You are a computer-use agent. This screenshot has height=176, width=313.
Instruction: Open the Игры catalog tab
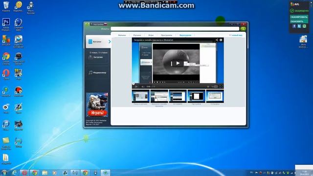coord(151,35)
